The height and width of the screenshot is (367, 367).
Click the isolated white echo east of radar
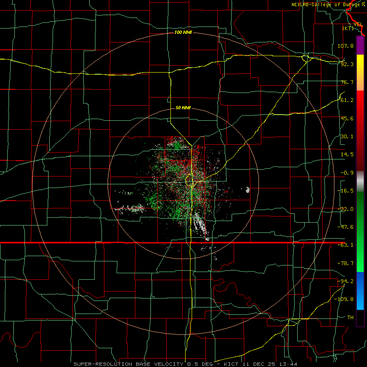click(x=248, y=190)
